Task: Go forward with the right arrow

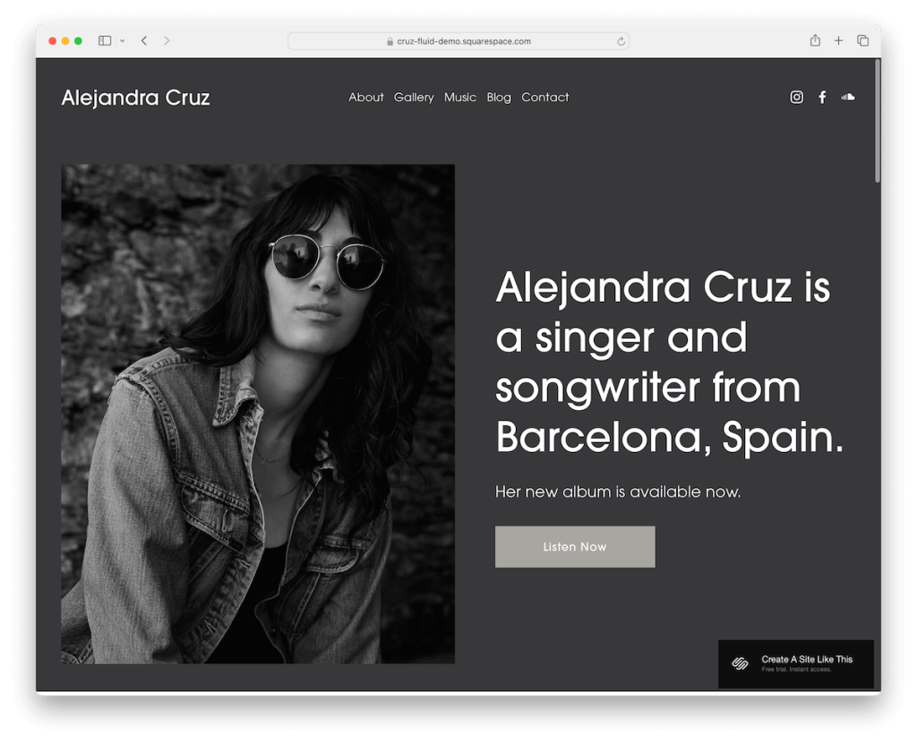Action: [167, 40]
